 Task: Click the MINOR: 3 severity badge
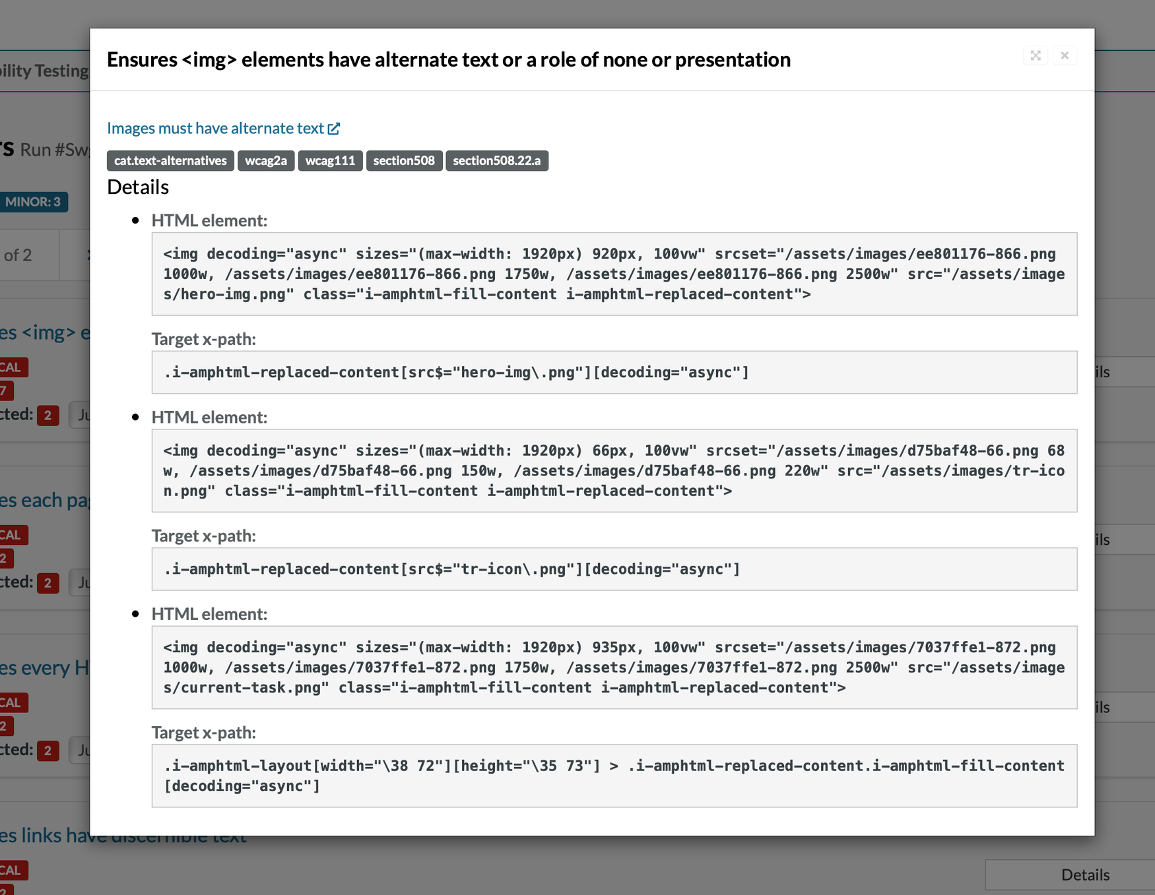33,202
